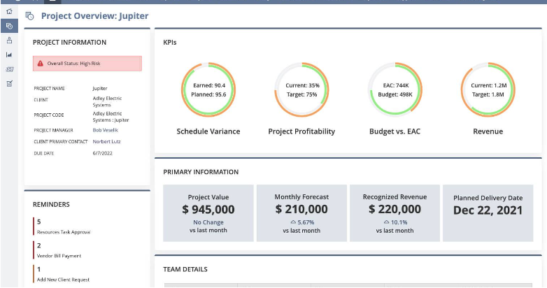Open the resources person icon in sidebar
Screen dimensions: 547x288
click(x=9, y=40)
